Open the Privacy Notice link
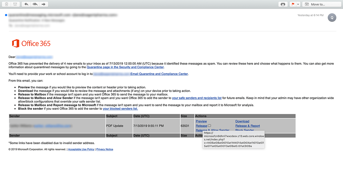 click(x=105, y=149)
